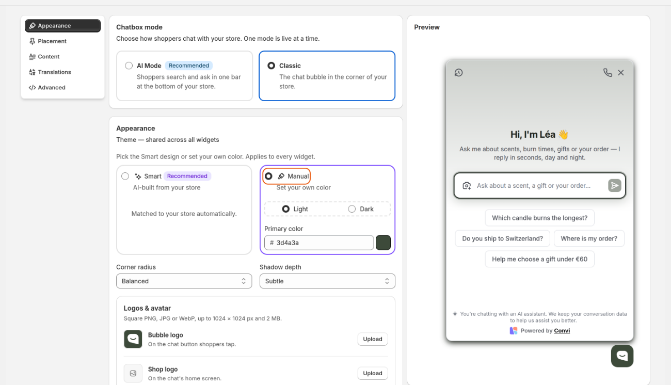Open the Appearance settings tab
671x385 pixels.
(x=63, y=26)
